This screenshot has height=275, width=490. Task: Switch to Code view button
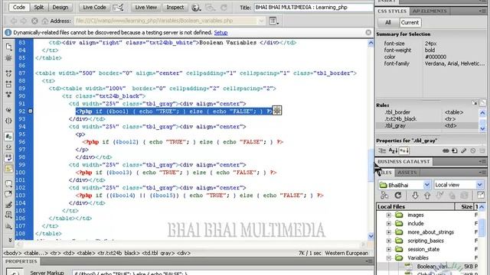pos(18,7)
